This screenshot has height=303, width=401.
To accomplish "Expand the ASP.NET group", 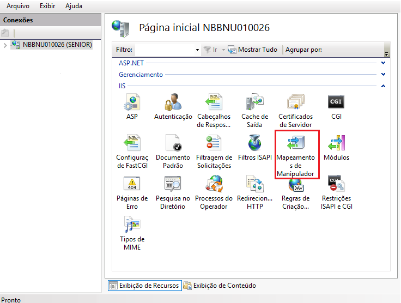I will pos(383,63).
